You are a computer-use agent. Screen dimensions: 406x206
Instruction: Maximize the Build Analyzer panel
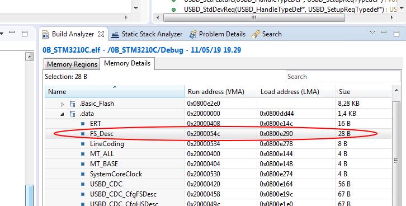click(x=396, y=34)
